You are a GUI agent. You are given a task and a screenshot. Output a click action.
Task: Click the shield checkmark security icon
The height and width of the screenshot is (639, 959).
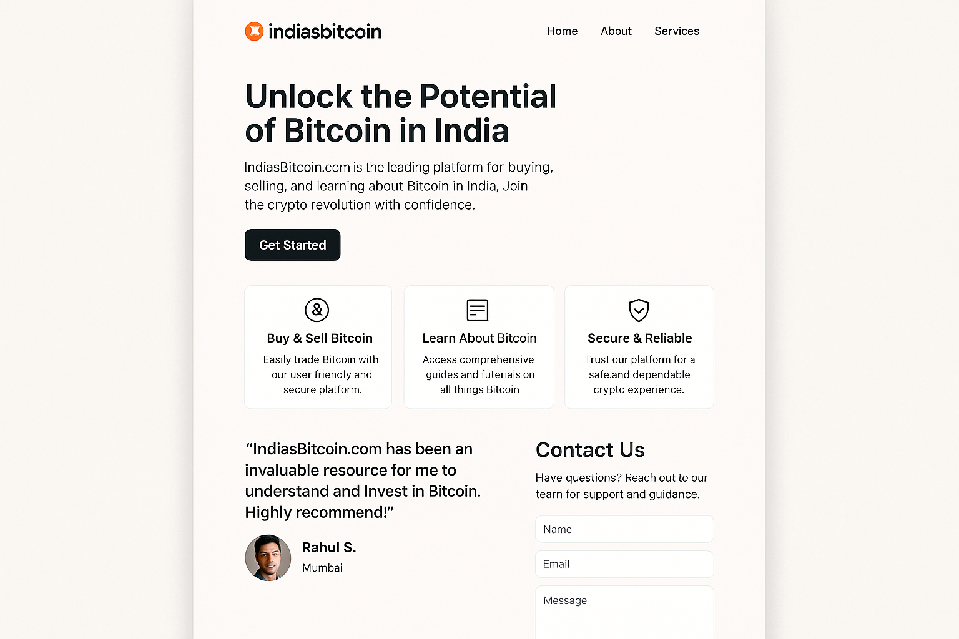pos(639,310)
